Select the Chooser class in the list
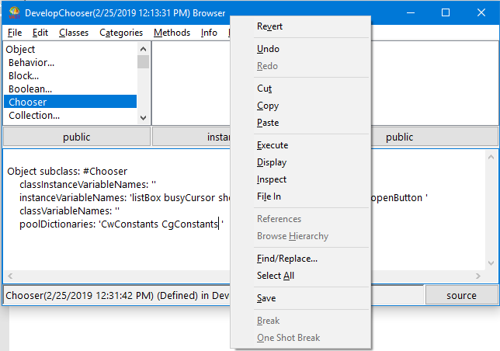 [27, 103]
